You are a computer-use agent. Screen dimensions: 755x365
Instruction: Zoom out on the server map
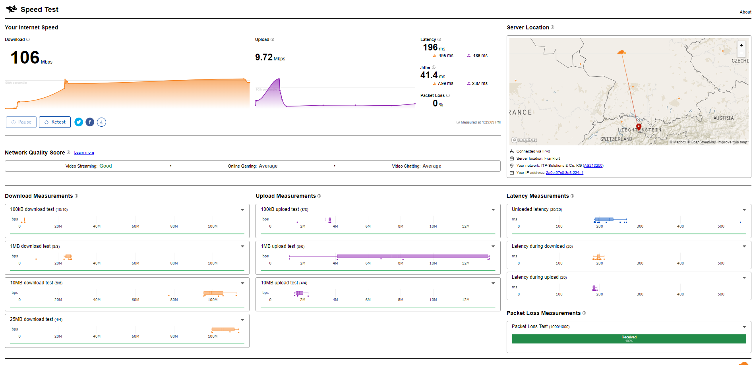point(741,53)
